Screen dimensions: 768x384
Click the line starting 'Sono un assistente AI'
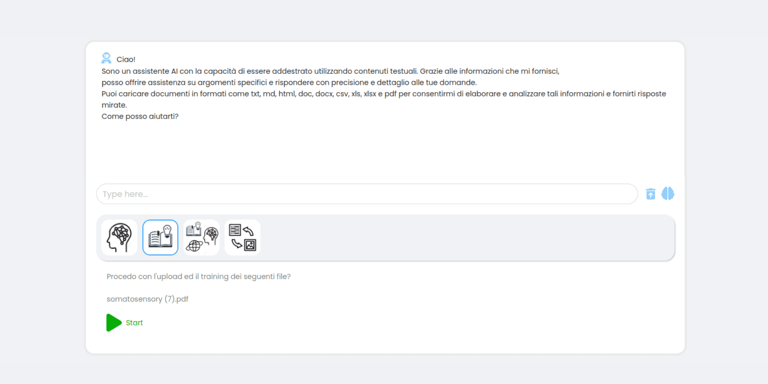pyautogui.click(x=330, y=71)
